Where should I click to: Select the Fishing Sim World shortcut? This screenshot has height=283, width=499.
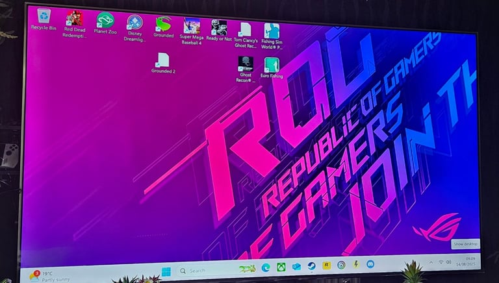[x=272, y=36]
